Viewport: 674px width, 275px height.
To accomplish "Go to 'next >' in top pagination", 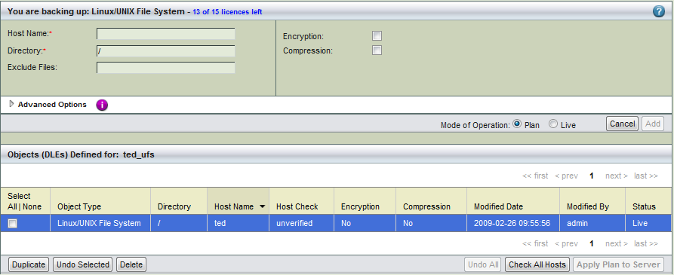I will [617, 176].
